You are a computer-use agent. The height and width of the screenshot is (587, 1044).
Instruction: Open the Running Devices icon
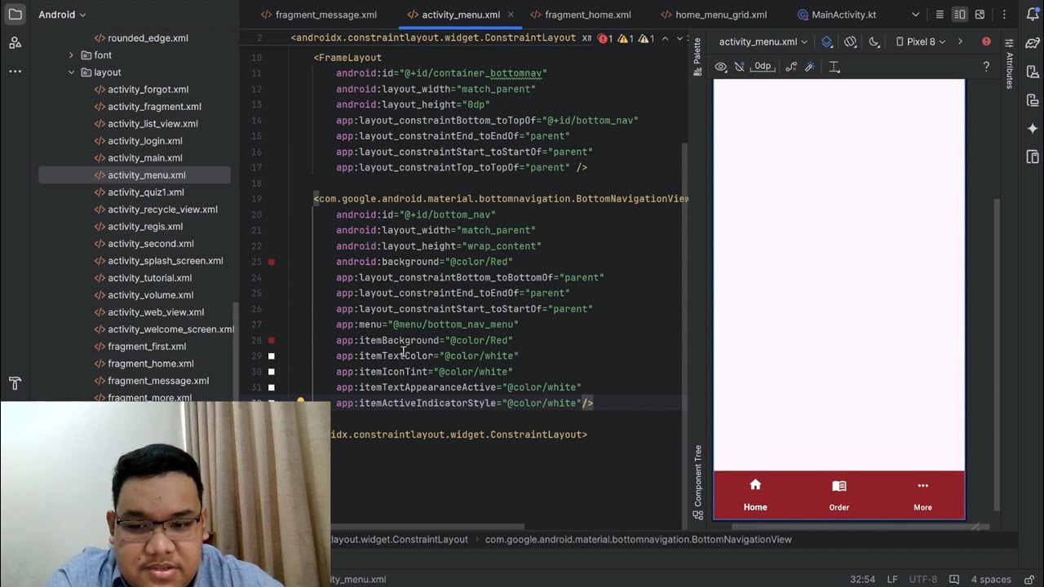(1033, 100)
